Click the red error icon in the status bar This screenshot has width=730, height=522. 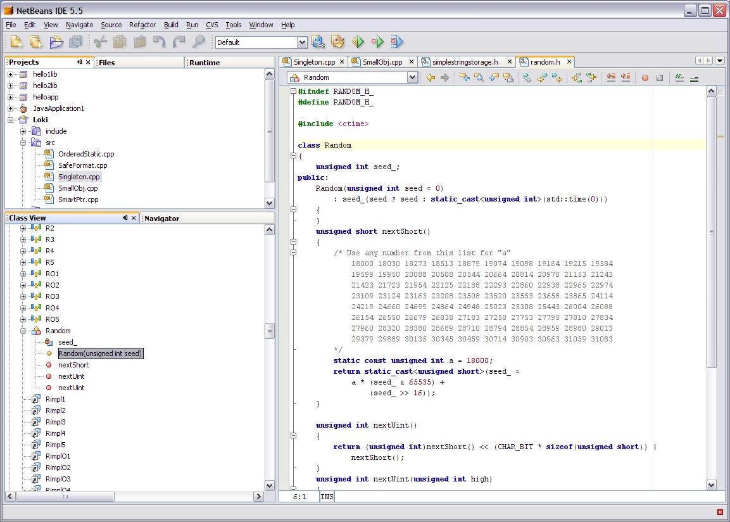(x=721, y=512)
